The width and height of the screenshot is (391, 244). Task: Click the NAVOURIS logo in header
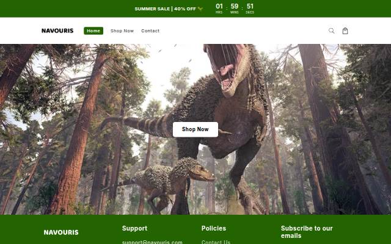coord(57,31)
